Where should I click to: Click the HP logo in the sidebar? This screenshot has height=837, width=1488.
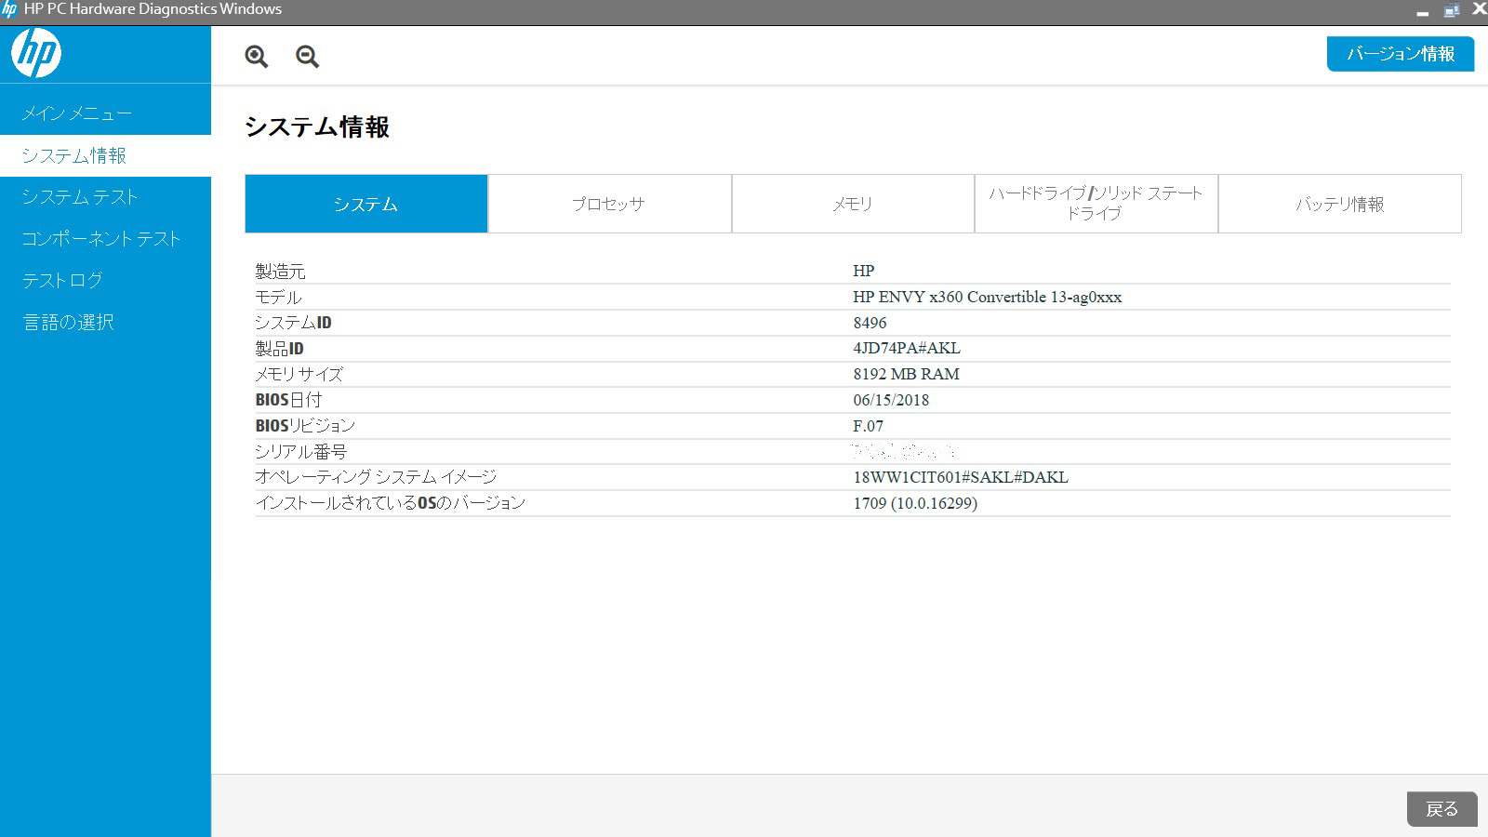click(x=36, y=53)
